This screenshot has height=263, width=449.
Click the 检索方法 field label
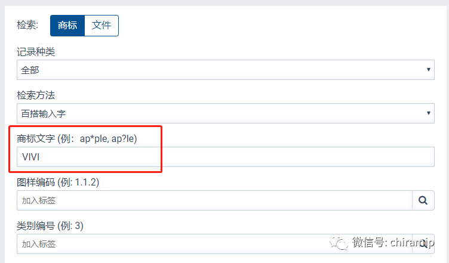click(x=36, y=95)
